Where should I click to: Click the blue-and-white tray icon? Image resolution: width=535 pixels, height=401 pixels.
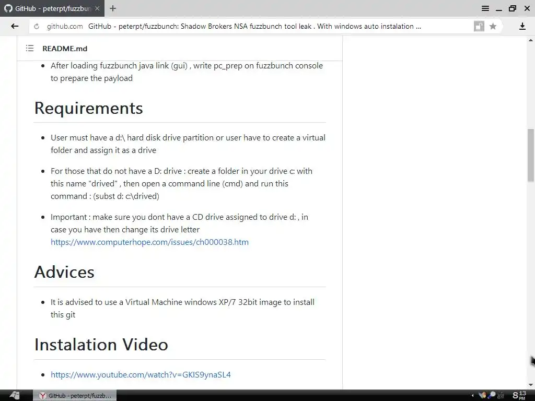pyautogui.click(x=492, y=395)
